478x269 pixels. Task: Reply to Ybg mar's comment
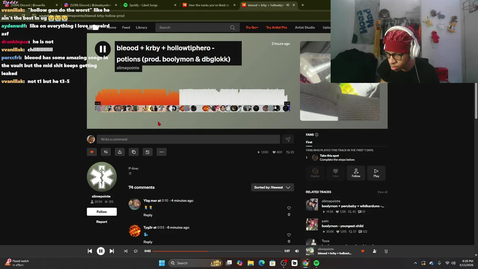(x=148, y=215)
